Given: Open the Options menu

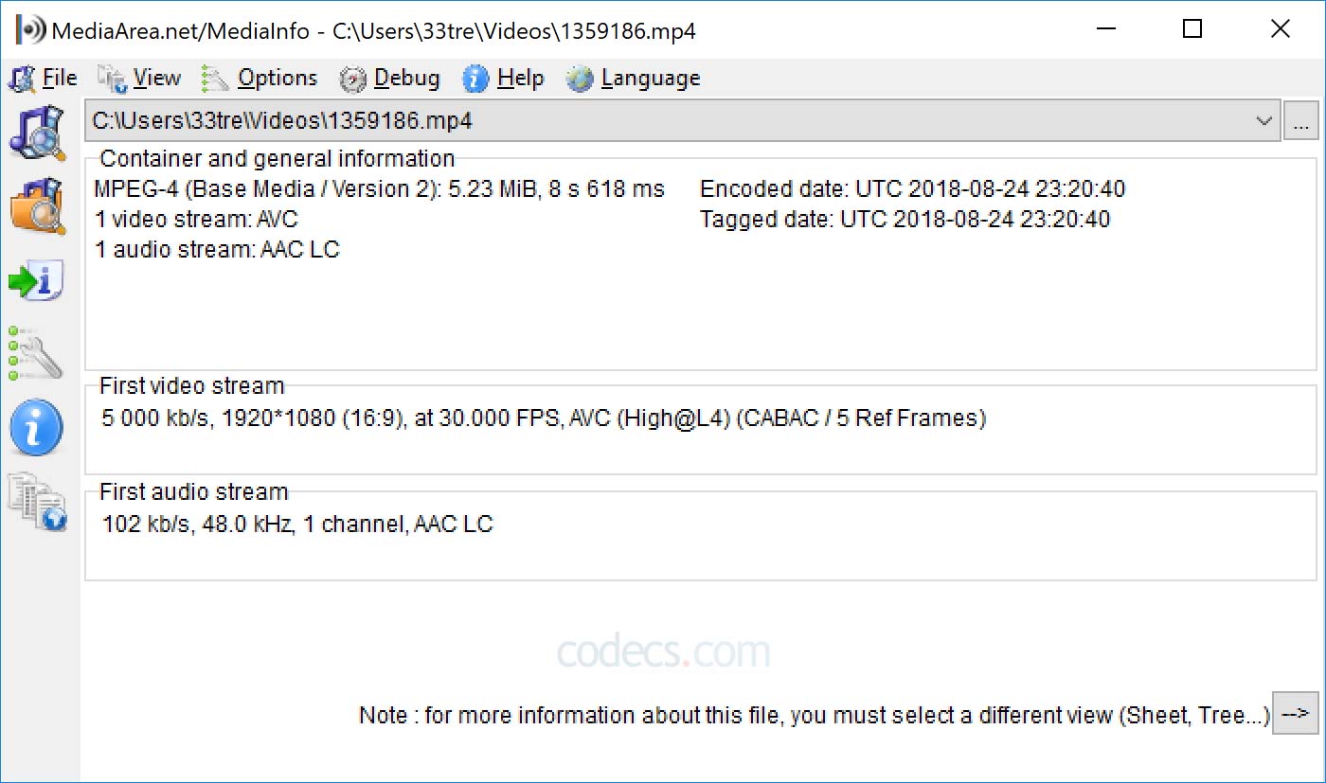Looking at the screenshot, I should [x=278, y=78].
